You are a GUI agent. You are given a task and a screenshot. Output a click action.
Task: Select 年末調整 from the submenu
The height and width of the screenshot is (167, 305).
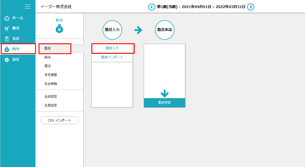click(x=51, y=75)
